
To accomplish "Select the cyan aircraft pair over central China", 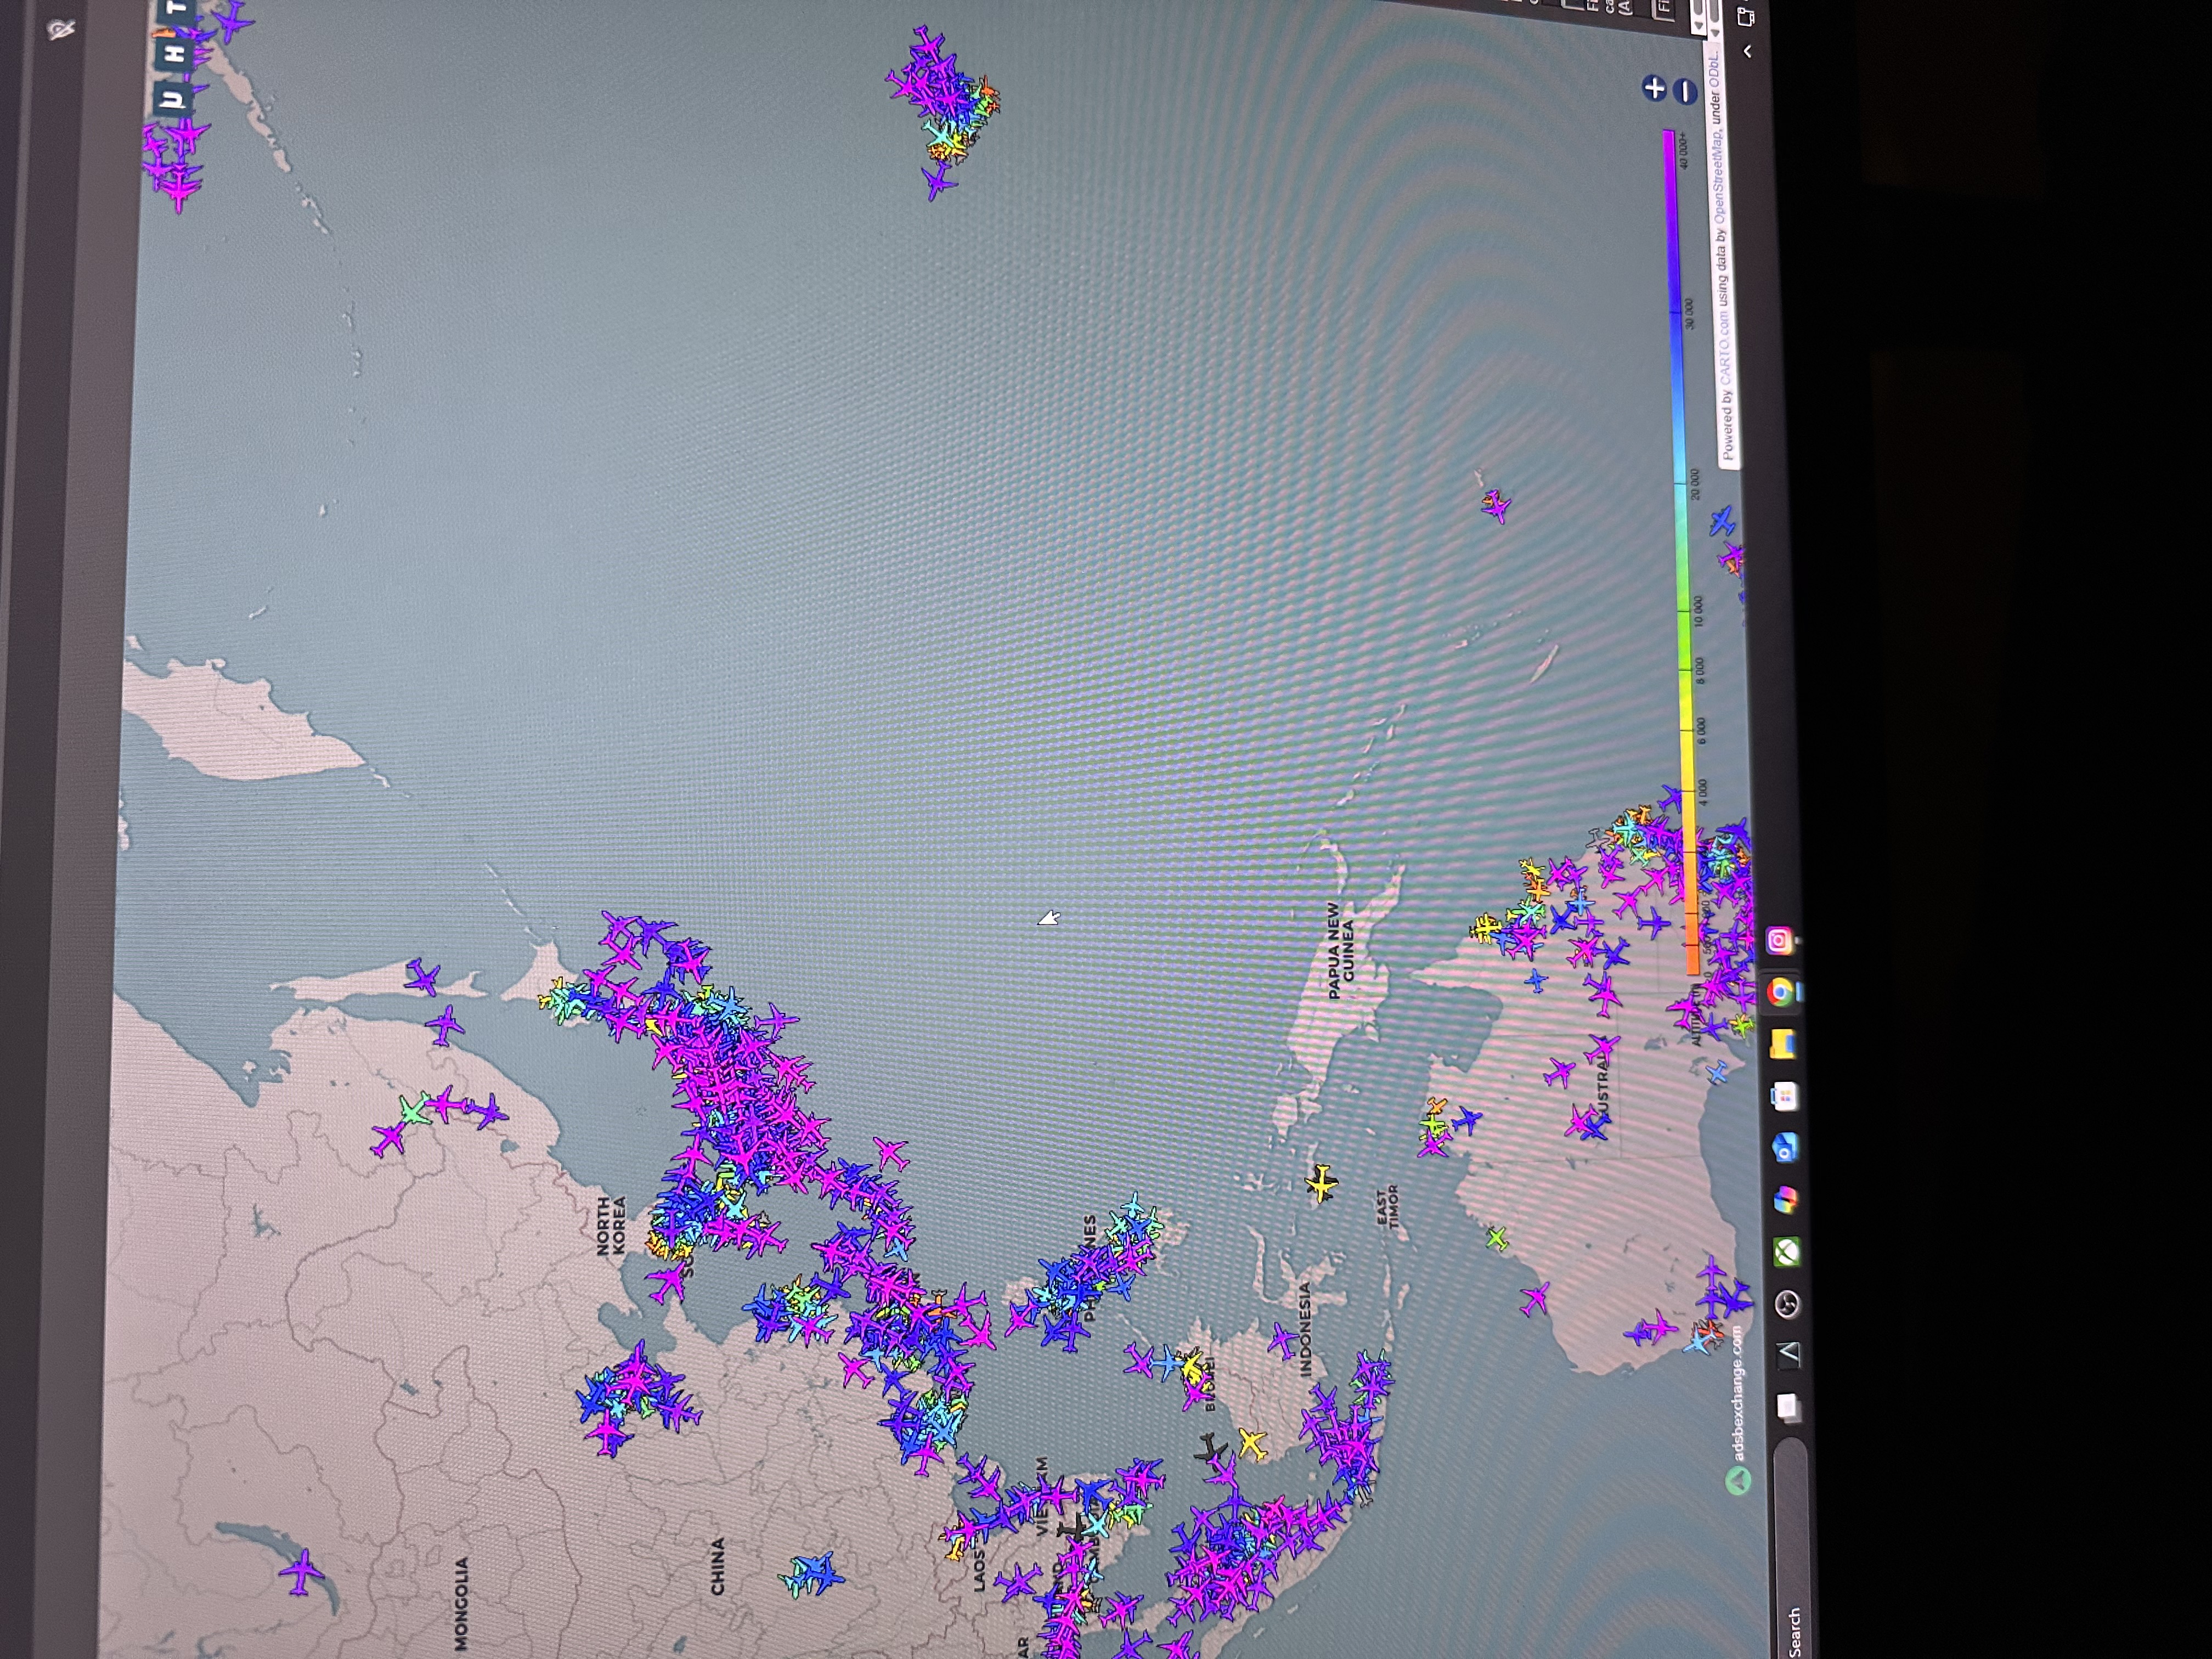I will (812, 1575).
